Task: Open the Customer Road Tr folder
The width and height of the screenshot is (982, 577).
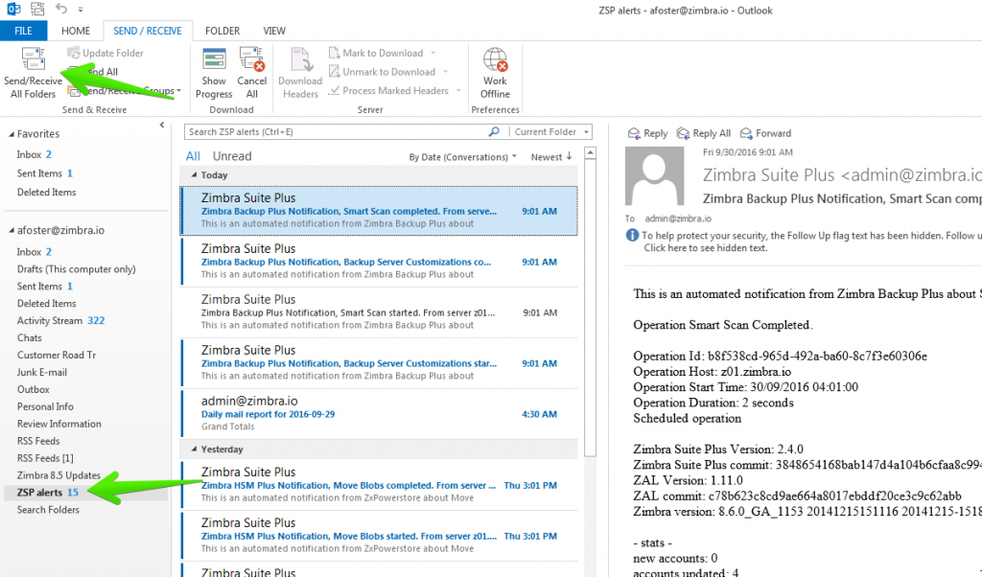Action: click(x=57, y=355)
